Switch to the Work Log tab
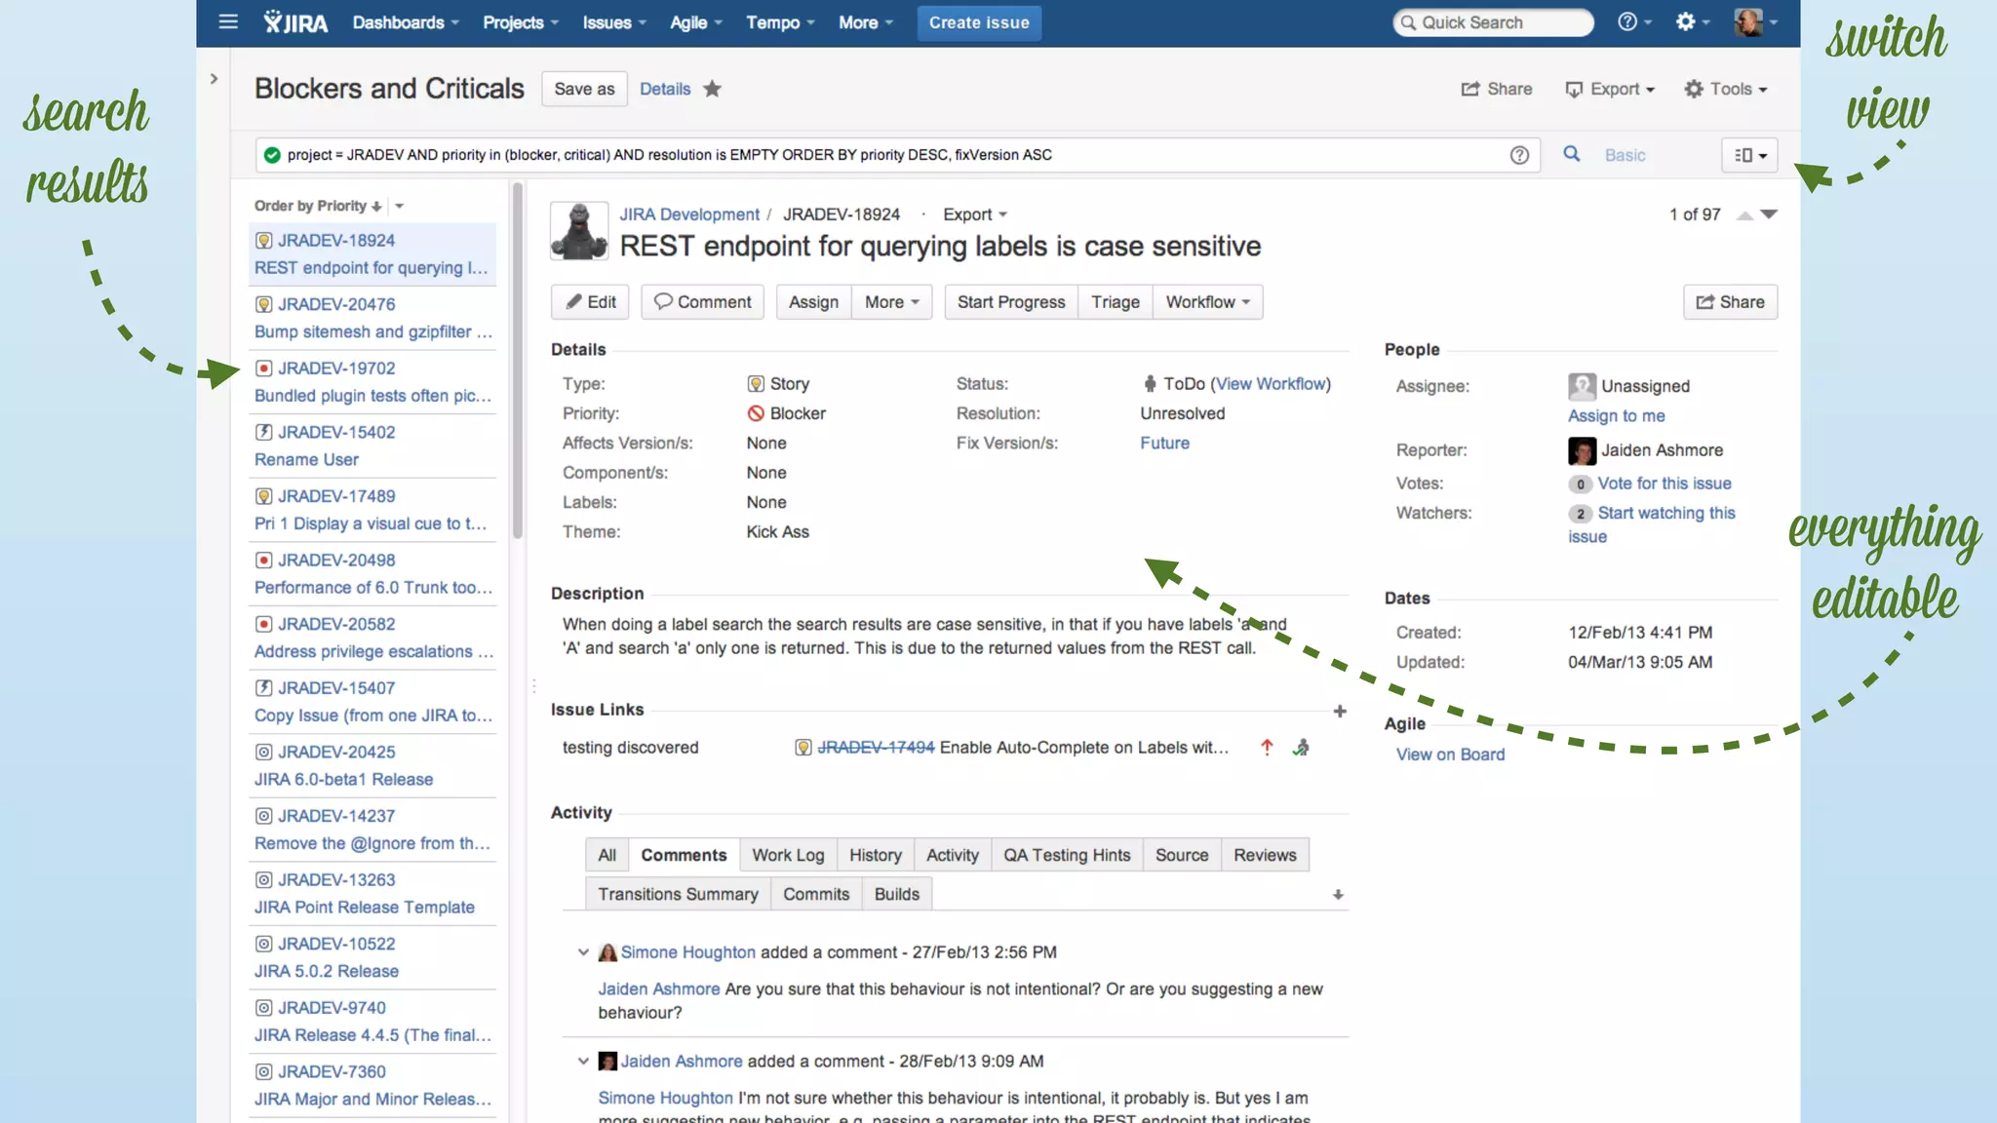 [788, 855]
